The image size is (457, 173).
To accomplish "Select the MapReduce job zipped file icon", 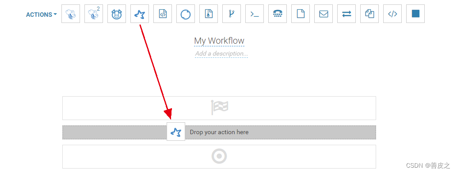I will tap(209, 14).
